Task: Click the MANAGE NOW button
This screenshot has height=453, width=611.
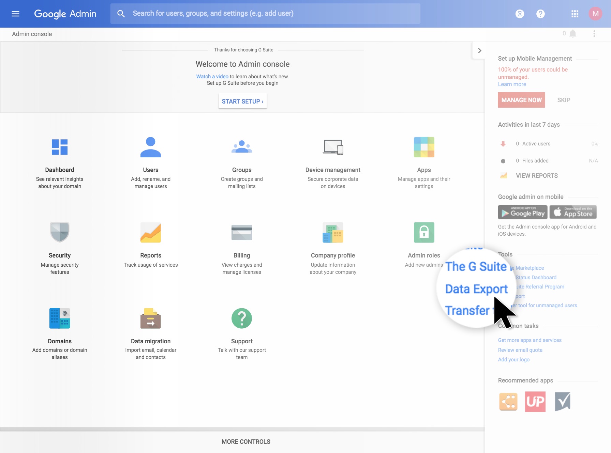Action: click(521, 100)
